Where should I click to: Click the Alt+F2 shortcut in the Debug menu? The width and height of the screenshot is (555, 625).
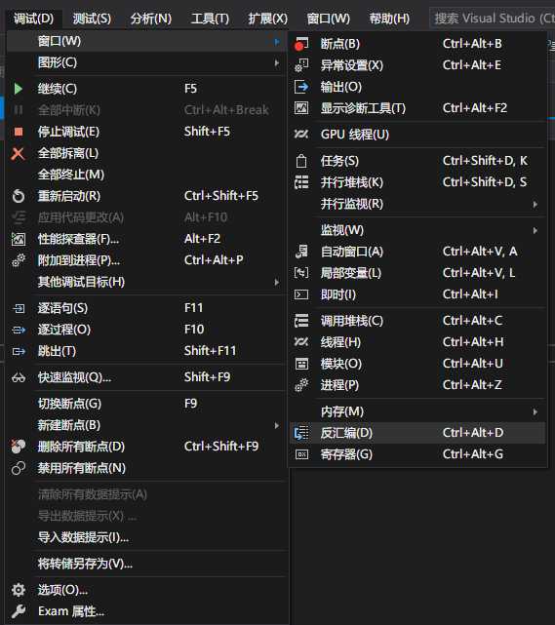coord(202,239)
